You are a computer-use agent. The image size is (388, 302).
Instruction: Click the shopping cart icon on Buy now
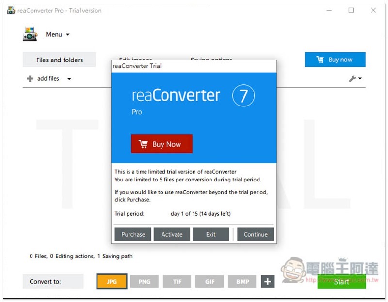[x=320, y=59]
